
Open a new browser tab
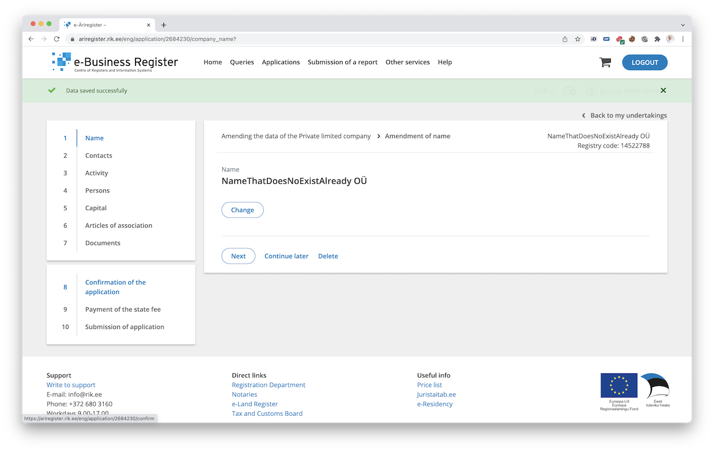click(x=163, y=25)
